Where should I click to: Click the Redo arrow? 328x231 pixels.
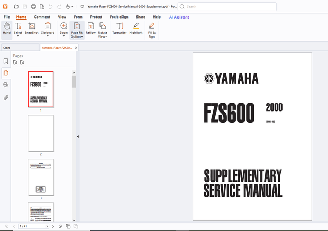[x=59, y=7]
